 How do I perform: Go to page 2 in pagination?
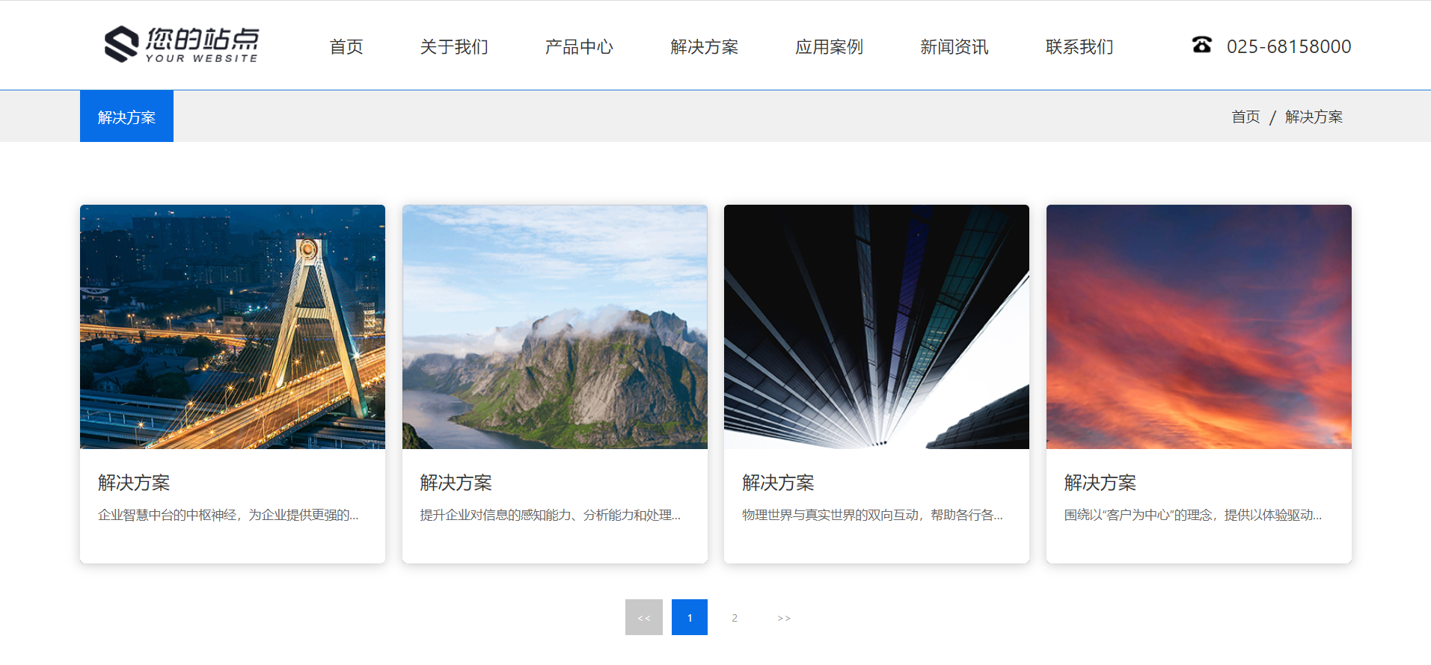pyautogui.click(x=735, y=618)
